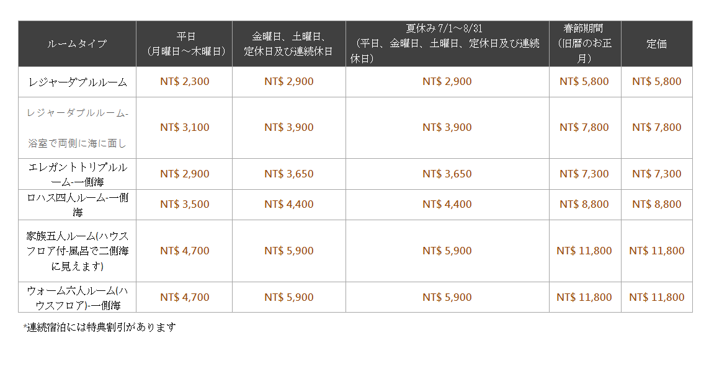Open the レジャーダブルルーム room name

tap(78, 82)
